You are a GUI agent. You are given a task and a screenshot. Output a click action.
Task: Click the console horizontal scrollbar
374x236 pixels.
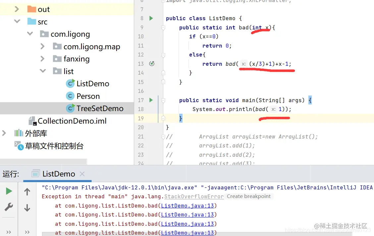tap(196, 234)
